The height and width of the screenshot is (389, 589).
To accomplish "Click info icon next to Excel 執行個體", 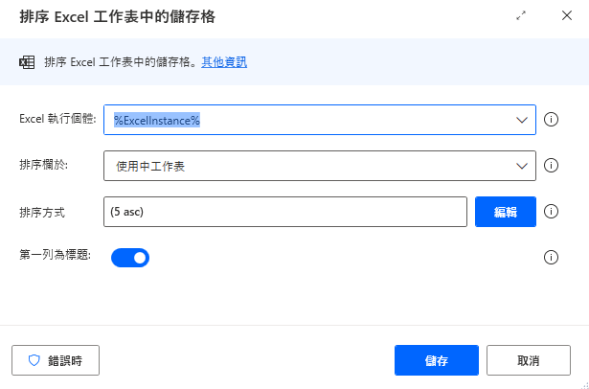I will coord(551,120).
